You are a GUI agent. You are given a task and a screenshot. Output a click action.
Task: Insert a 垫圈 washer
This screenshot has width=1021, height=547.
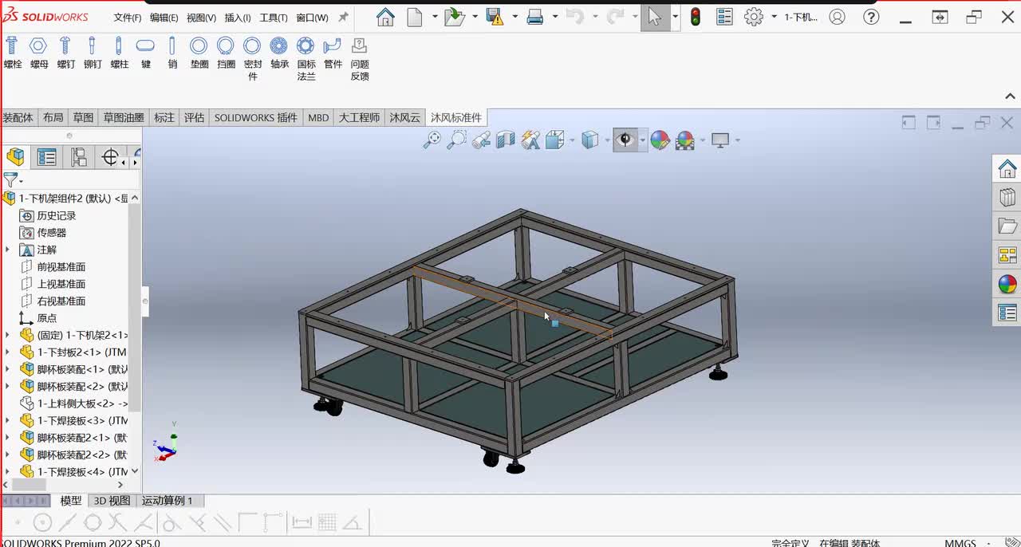coord(199,53)
